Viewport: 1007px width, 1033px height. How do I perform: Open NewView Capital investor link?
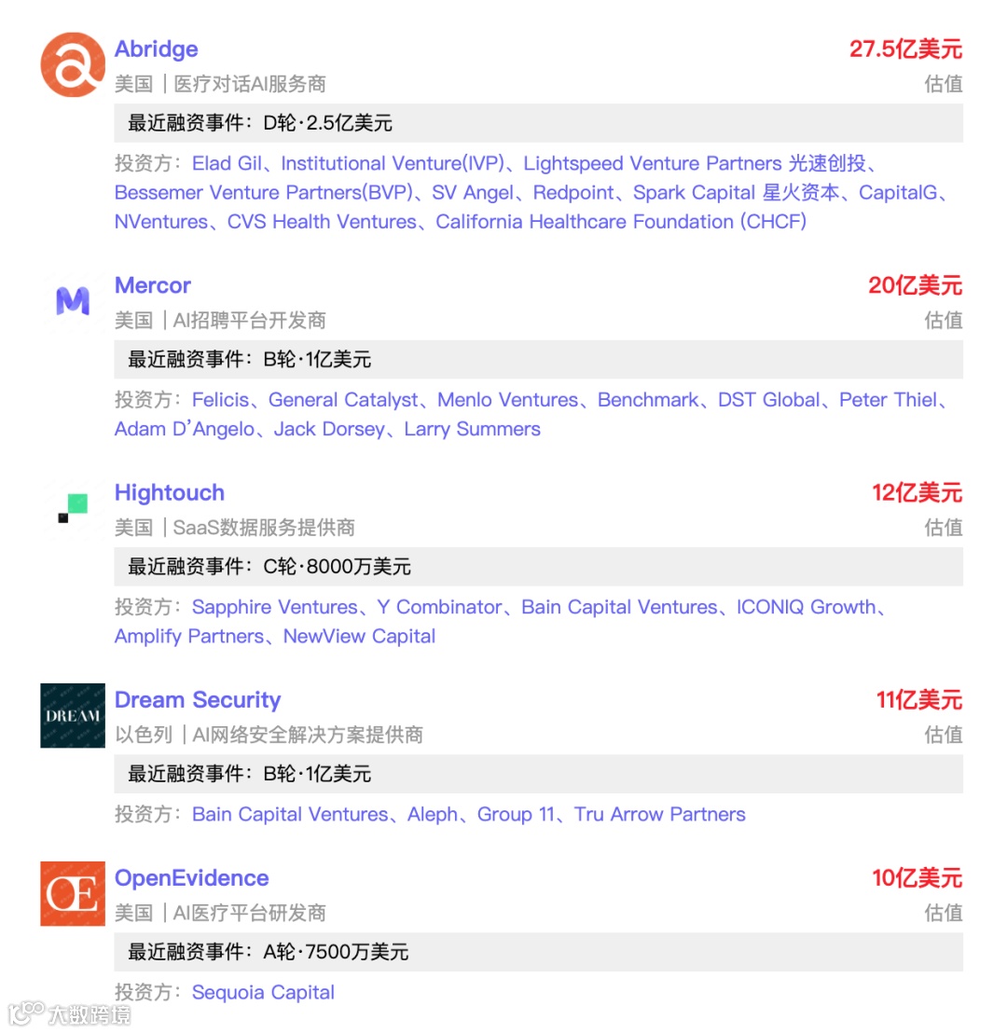tap(359, 637)
